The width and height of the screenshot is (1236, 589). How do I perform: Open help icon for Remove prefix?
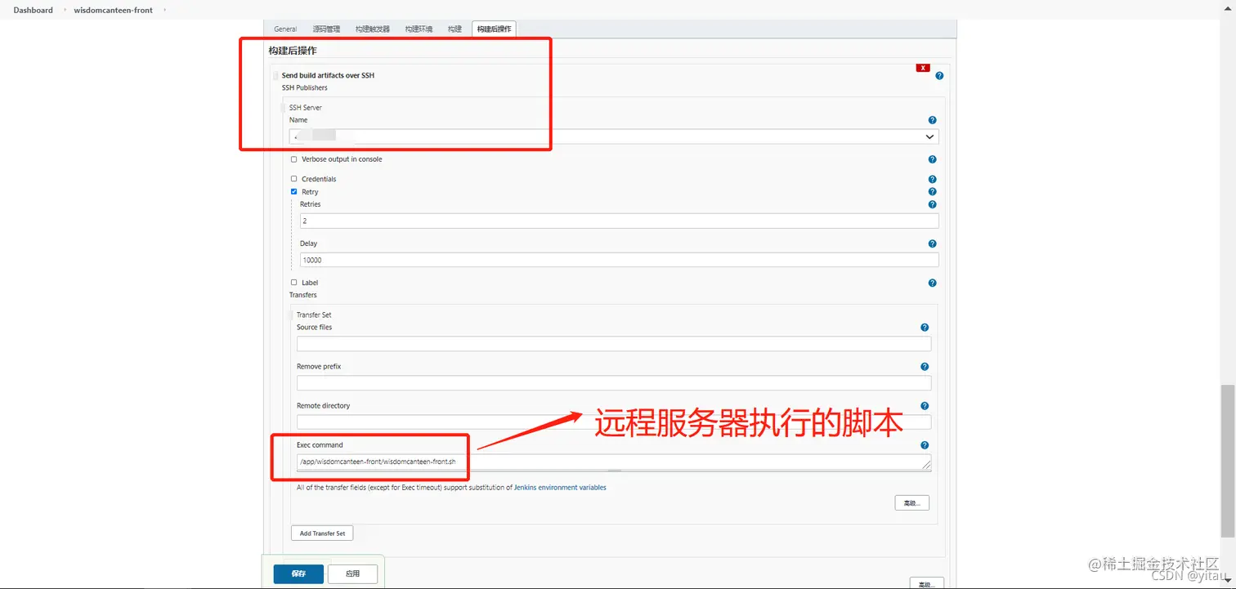tap(925, 367)
